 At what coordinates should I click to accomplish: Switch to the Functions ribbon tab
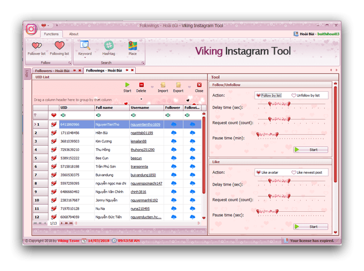click(x=51, y=34)
